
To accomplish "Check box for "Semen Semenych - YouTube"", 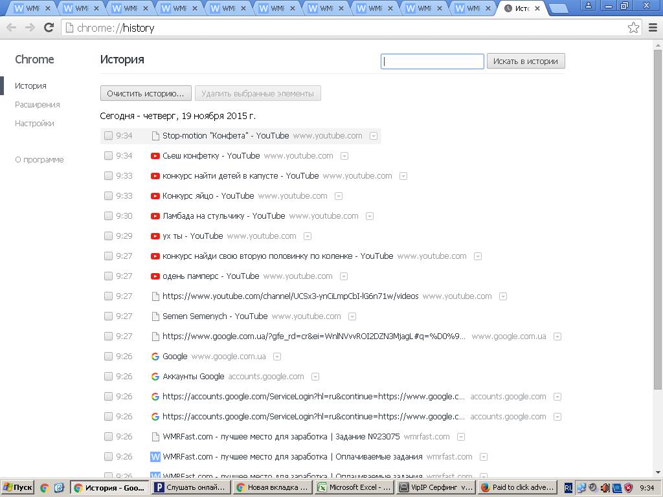I will 108,316.
